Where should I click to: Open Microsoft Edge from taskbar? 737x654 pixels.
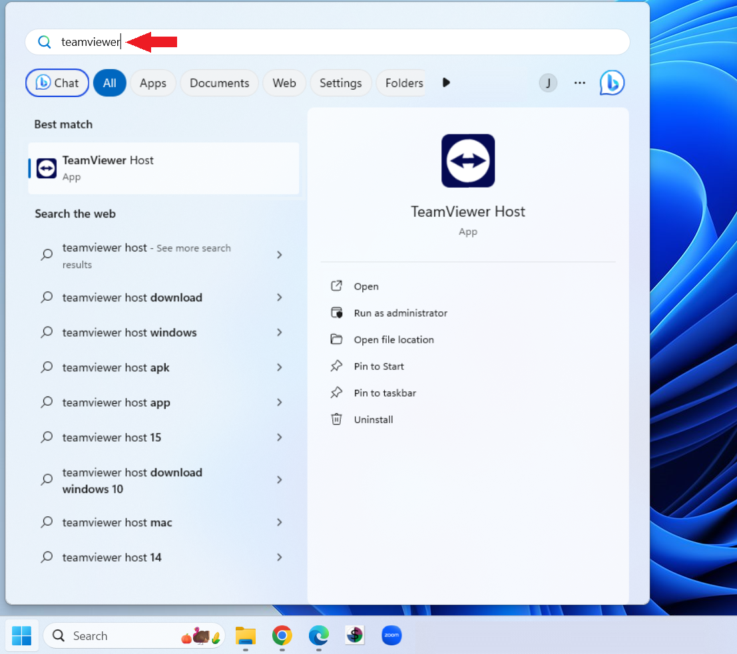click(x=319, y=635)
